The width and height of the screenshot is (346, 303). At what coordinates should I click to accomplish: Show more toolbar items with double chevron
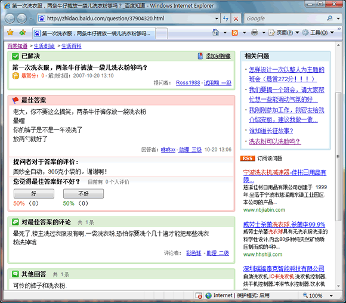[339, 29]
